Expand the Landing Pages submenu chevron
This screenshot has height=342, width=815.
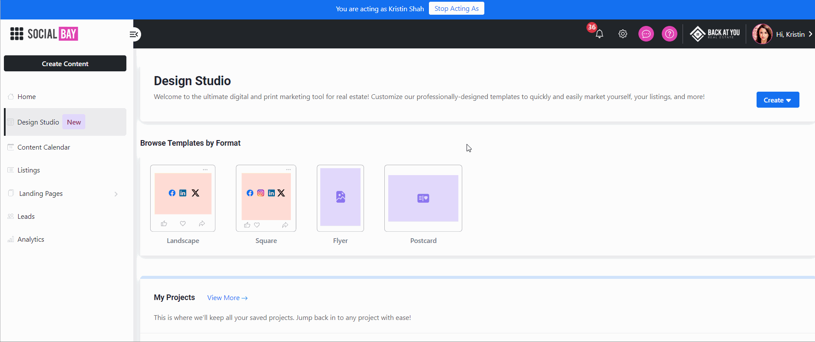click(x=116, y=194)
